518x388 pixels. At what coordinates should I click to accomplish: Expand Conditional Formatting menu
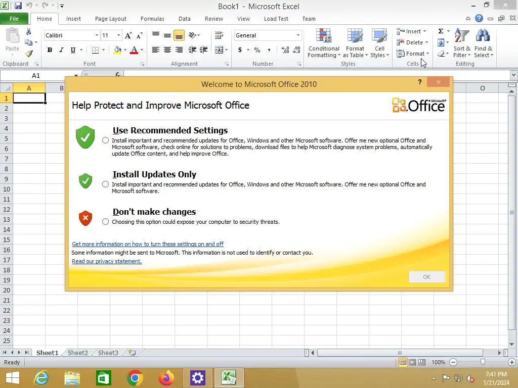[x=324, y=43]
